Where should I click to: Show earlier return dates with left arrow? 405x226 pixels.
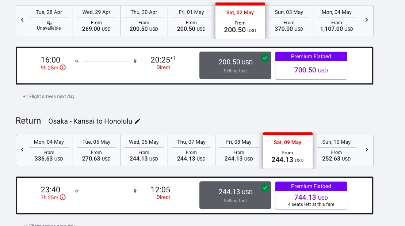pos(22,150)
